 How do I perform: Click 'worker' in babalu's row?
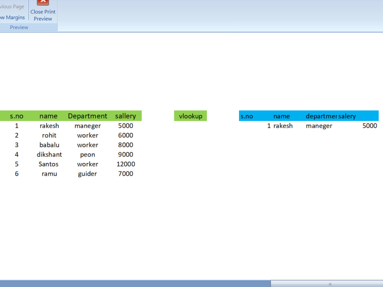[x=87, y=145]
